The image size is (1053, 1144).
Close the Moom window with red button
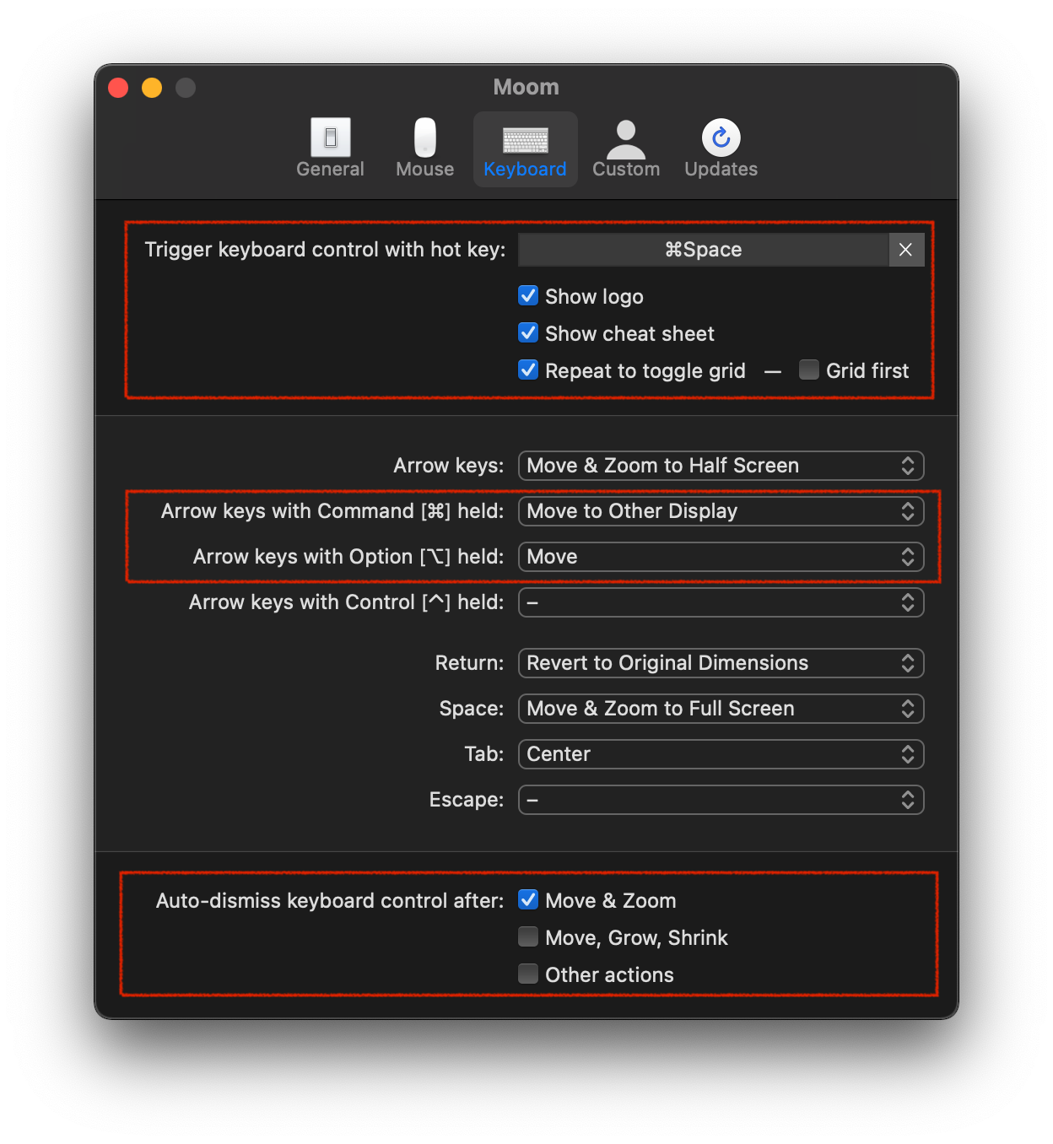coord(118,88)
